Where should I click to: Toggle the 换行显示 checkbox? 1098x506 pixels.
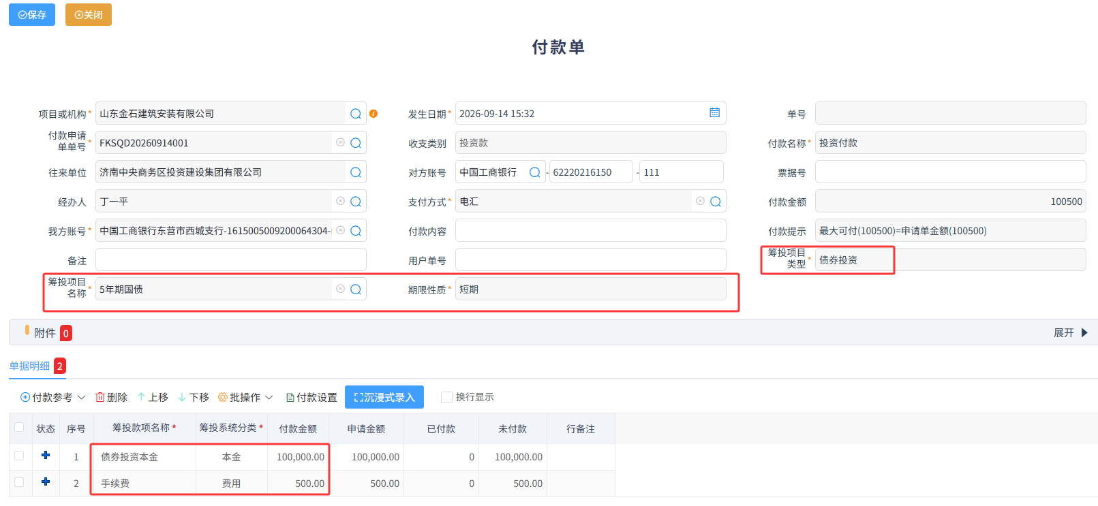point(446,397)
